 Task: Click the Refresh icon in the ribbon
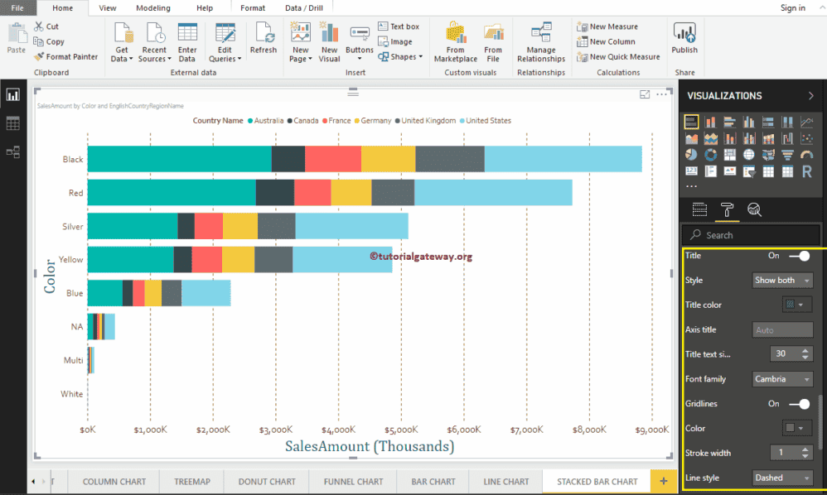tap(264, 40)
